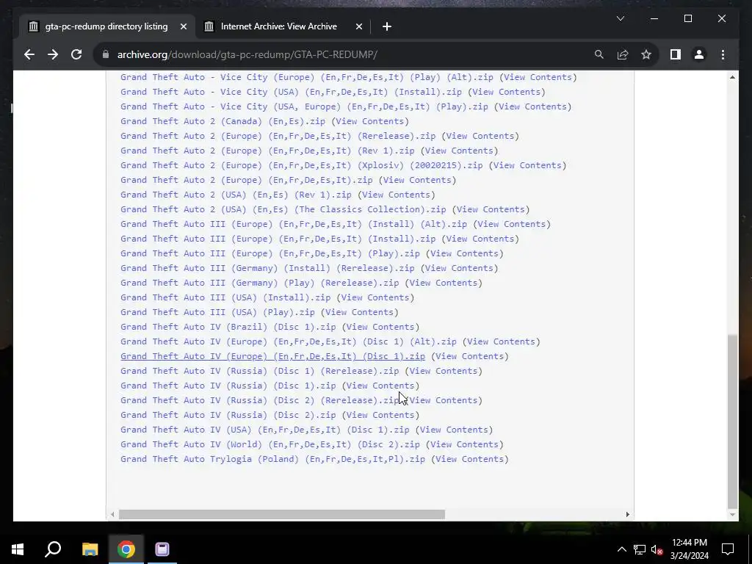
Task: Download GTA III (Europe) (Play).zip
Action: 270,253
